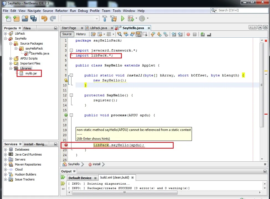Collapse the Libraries folder node
Screen dimensions: 270x199
(x=11, y=68)
